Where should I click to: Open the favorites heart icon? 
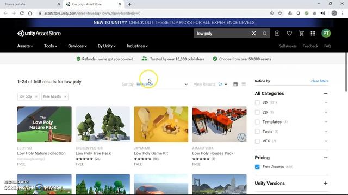coord(289,33)
